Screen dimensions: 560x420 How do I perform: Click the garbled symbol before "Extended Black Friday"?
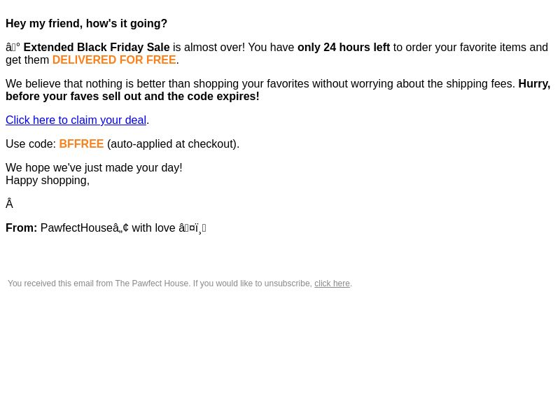tap(13, 47)
